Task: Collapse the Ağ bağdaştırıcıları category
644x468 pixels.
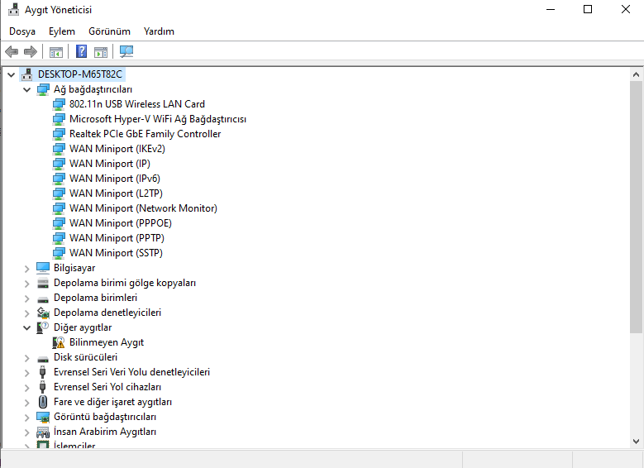Action: pyautogui.click(x=26, y=89)
